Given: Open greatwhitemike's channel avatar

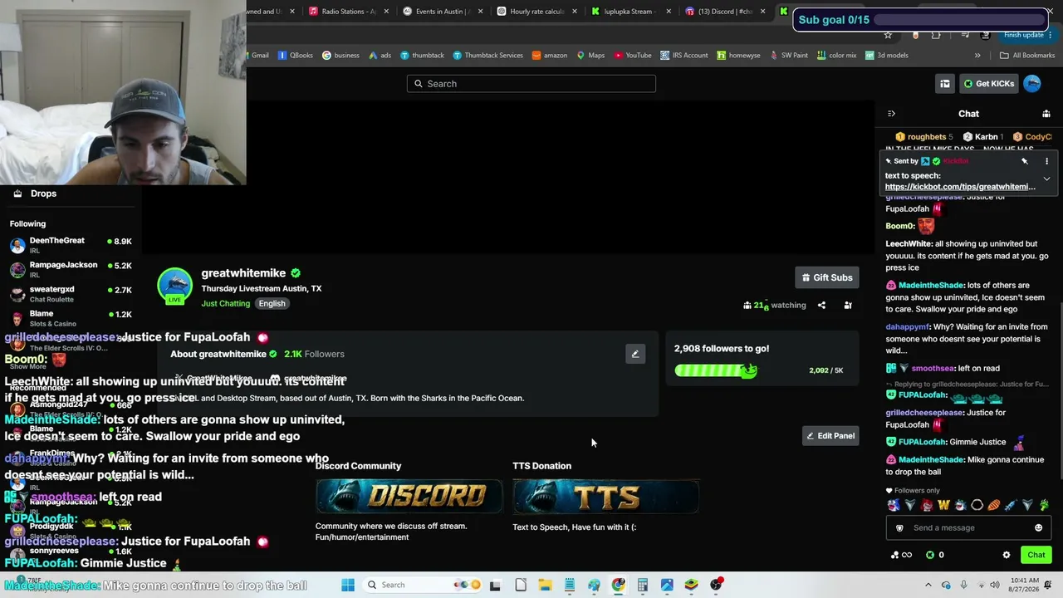Looking at the screenshot, I should (174, 285).
